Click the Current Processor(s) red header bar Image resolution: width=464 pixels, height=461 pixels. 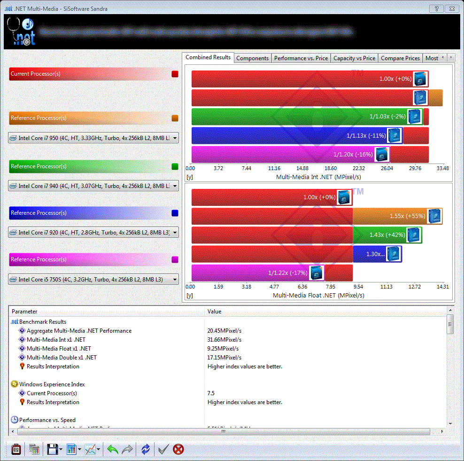tap(89, 74)
